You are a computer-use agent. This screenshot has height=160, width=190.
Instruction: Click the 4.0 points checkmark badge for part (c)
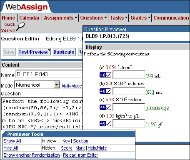(105, 107)
